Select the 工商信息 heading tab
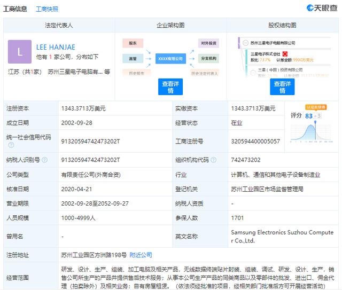Screen dimensions: 342x290 pyautogui.click(x=15, y=9)
